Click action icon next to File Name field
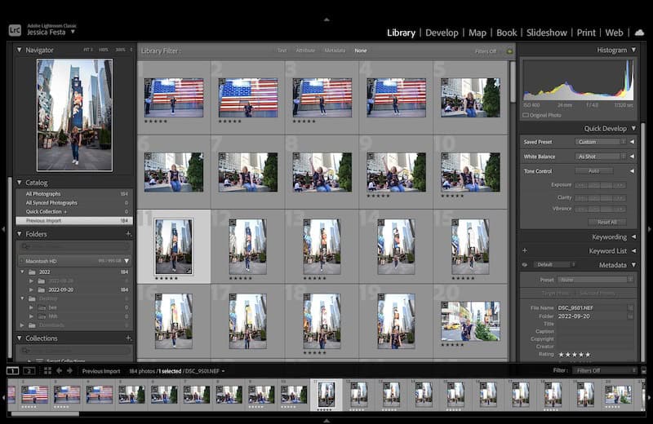Image resolution: width=653 pixels, height=424 pixels. click(630, 308)
